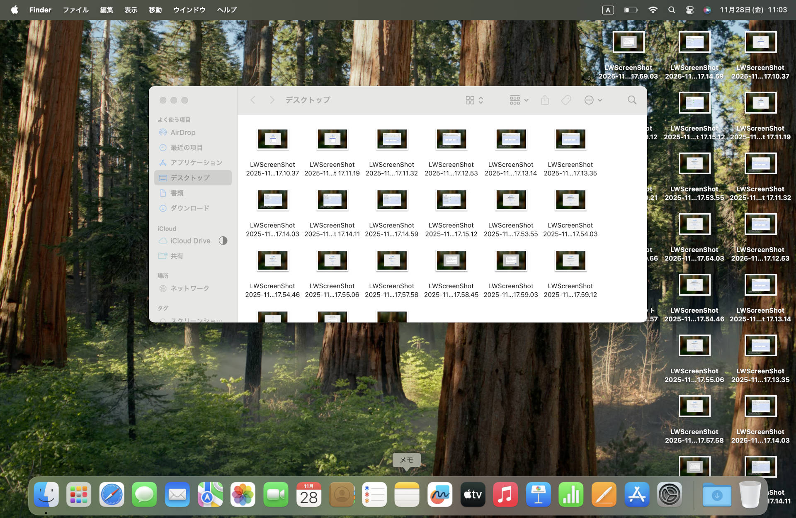Open iCloud Drive from the sidebar
Viewport: 796px width, 518px height.
tap(190, 241)
